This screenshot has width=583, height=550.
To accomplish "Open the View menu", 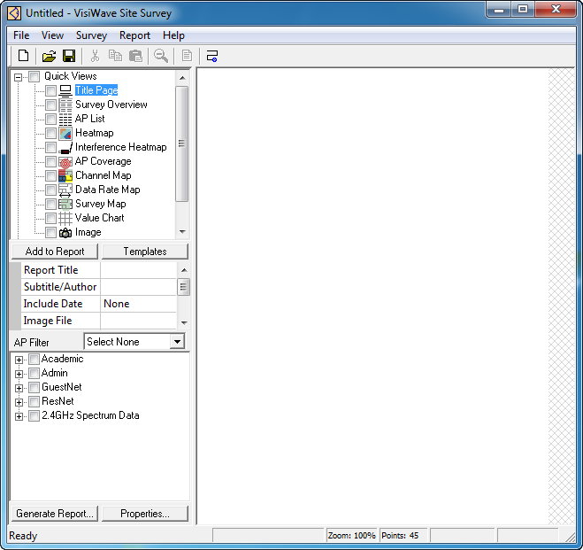I will 52,35.
